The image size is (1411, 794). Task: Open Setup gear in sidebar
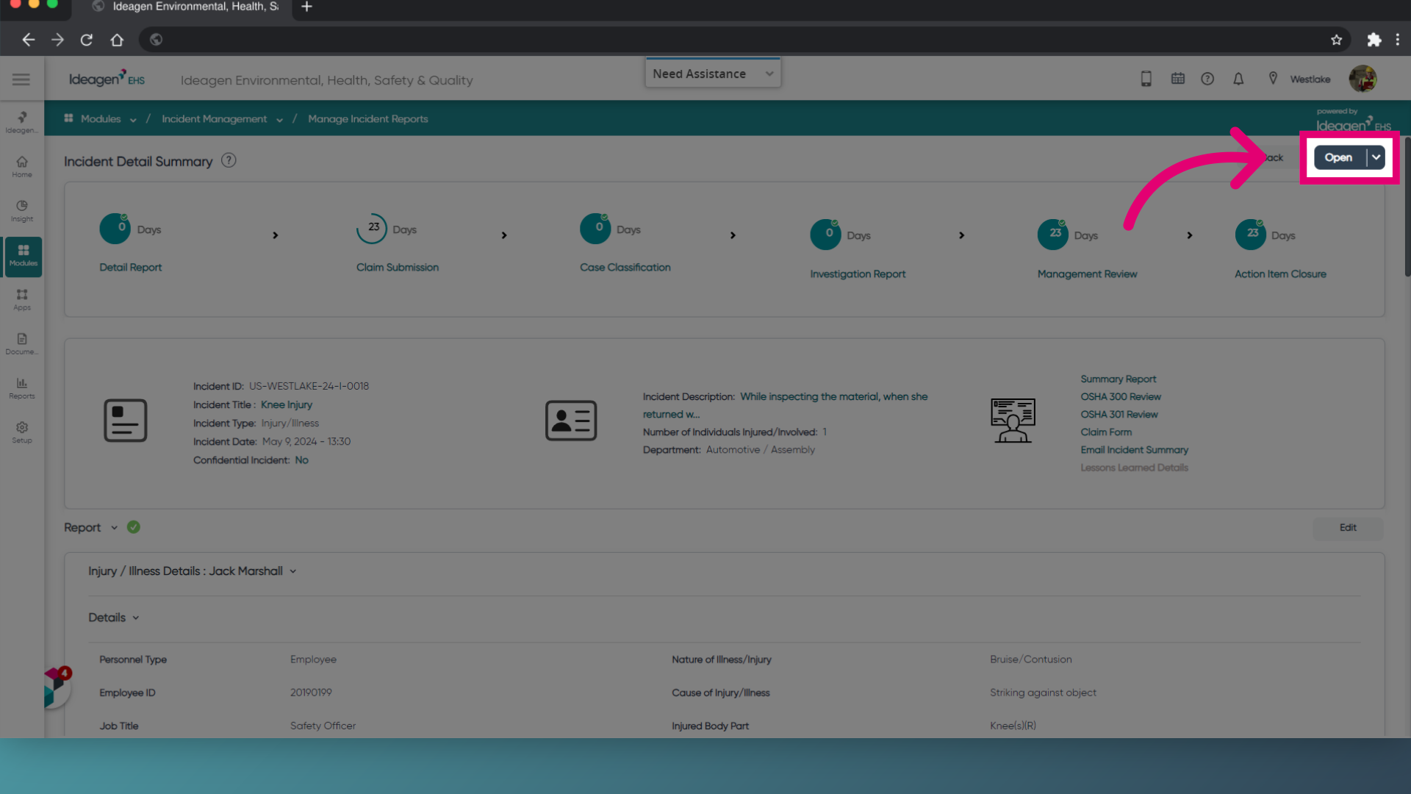click(x=22, y=432)
